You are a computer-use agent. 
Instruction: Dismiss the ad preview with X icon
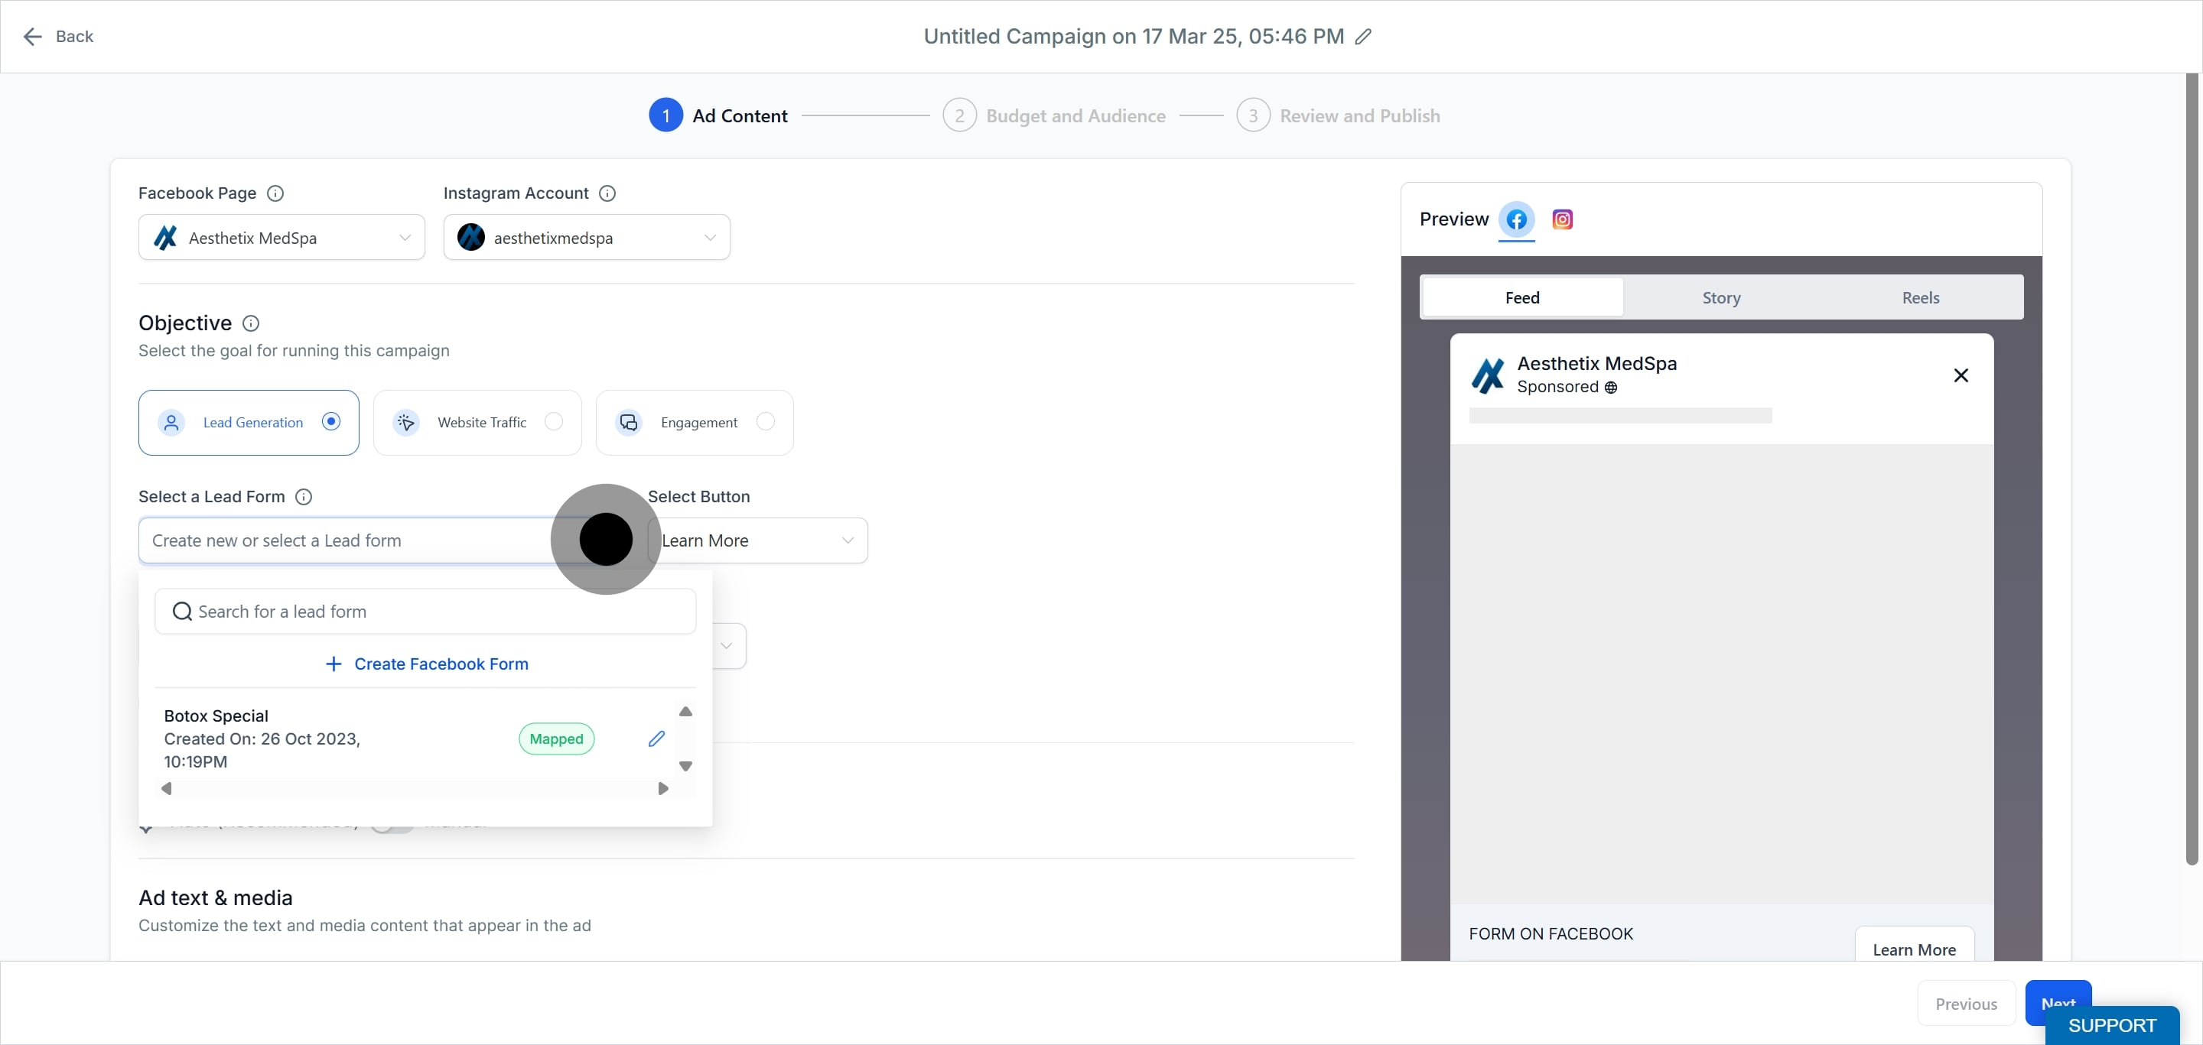(x=1961, y=375)
